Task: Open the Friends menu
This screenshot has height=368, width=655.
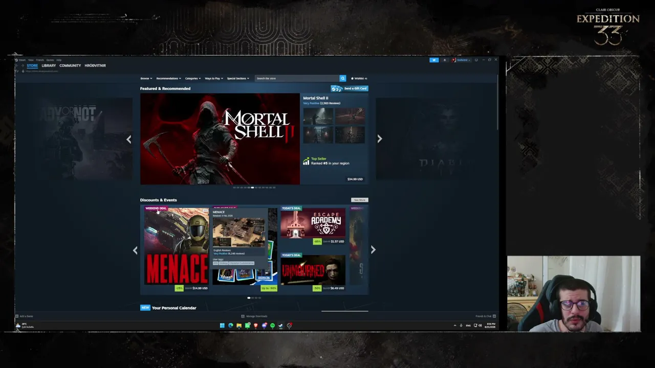Action: (40, 60)
